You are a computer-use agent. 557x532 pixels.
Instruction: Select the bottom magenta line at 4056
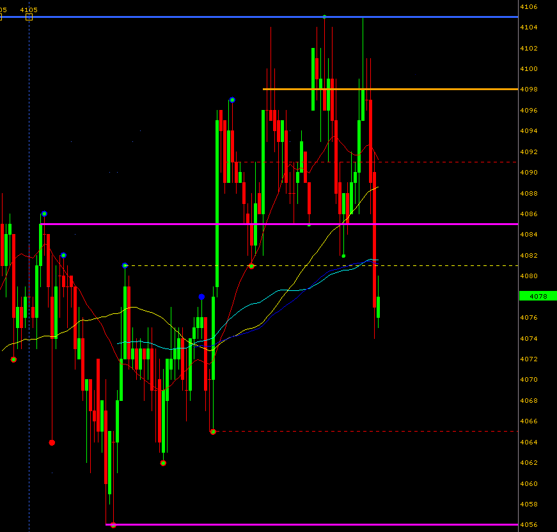(x=312, y=524)
